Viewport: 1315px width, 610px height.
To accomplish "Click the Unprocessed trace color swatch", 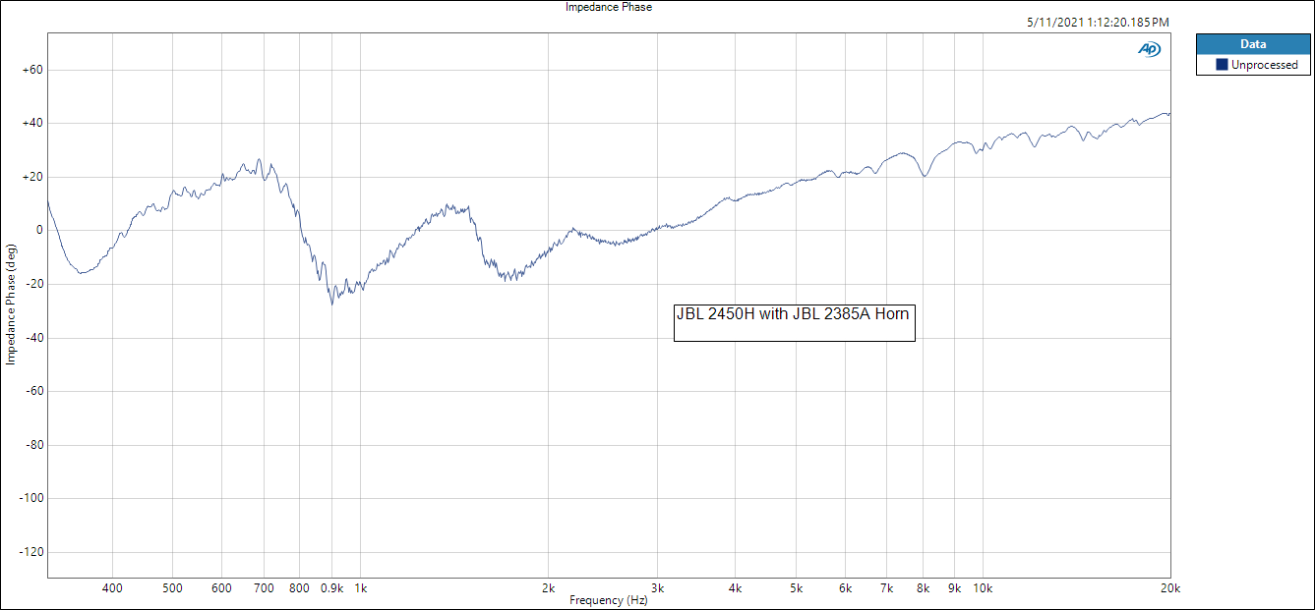I will [x=1222, y=65].
